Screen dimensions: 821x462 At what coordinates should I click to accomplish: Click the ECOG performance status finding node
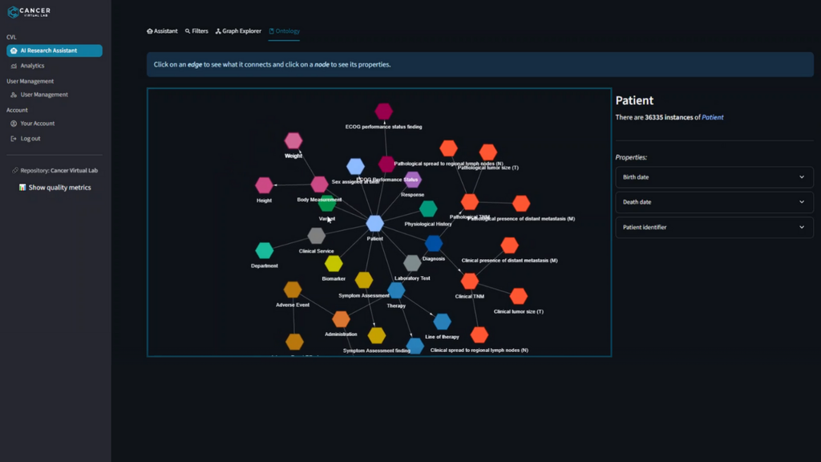coord(384,111)
